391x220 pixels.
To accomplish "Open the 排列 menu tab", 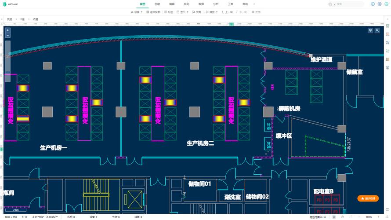I will click(x=186, y=4).
